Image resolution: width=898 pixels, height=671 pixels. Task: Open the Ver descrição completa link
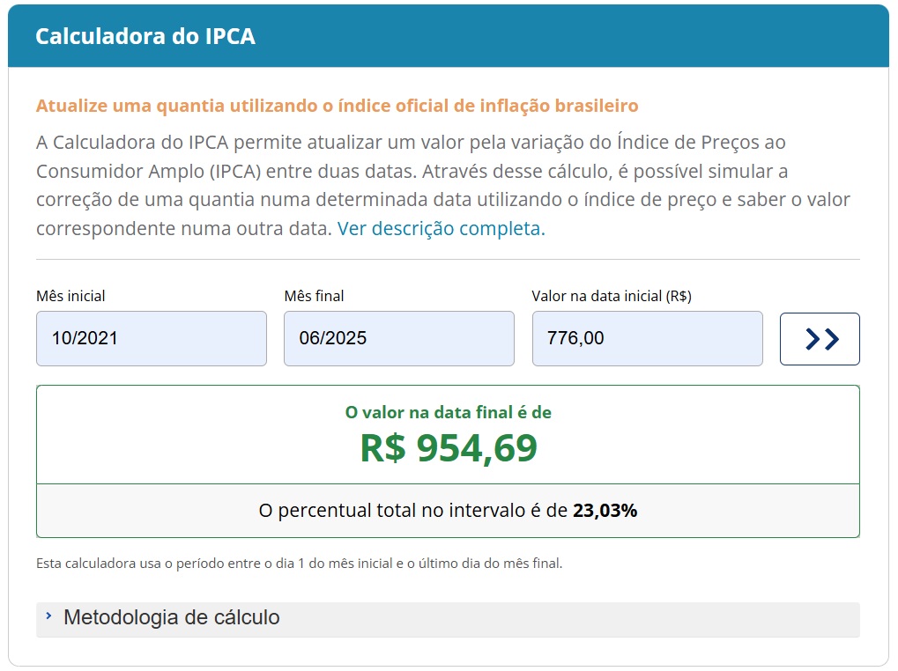pos(441,228)
